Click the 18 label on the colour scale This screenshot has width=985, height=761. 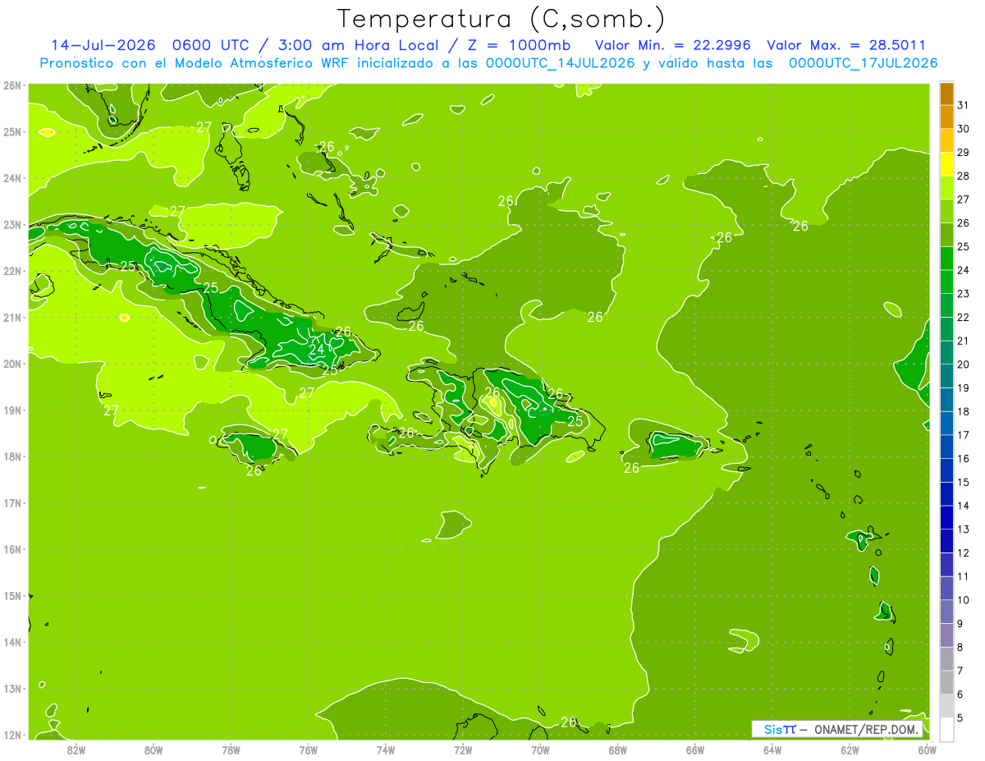[x=963, y=411]
